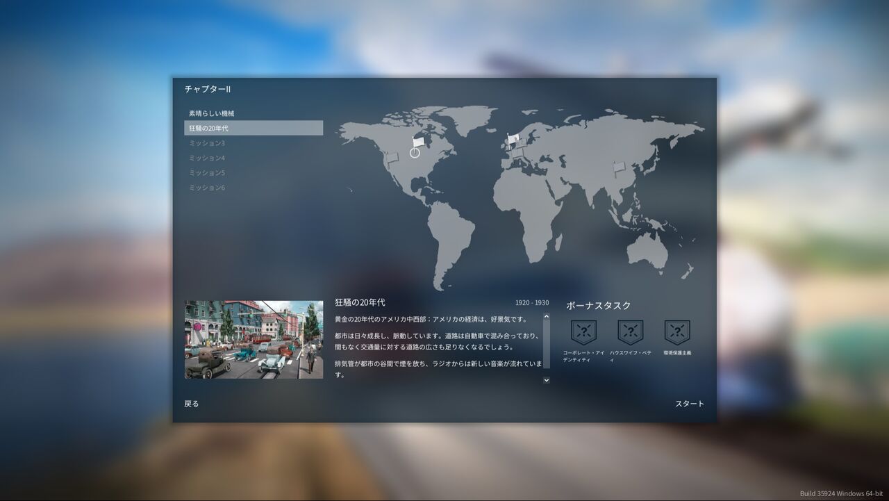This screenshot has height=501, width=889.
Task: Click the チャプターII dialog title
Action: tap(208, 89)
